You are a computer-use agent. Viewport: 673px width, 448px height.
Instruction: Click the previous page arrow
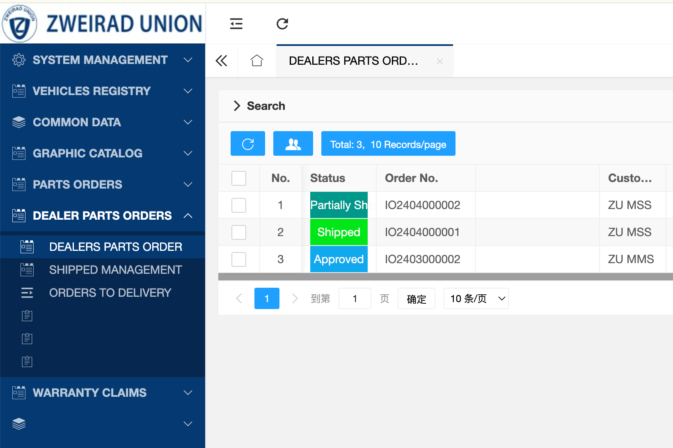pos(239,298)
